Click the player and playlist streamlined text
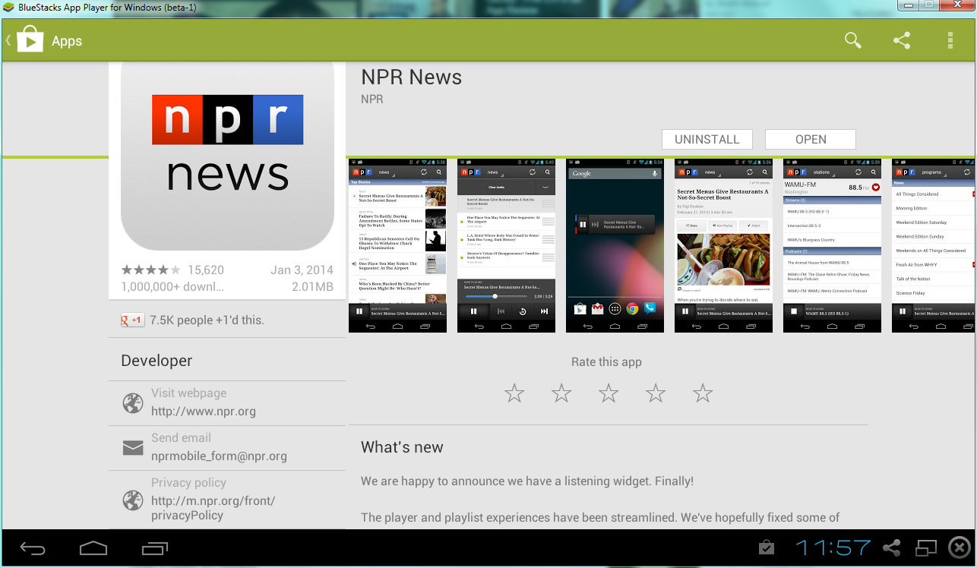 [600, 518]
